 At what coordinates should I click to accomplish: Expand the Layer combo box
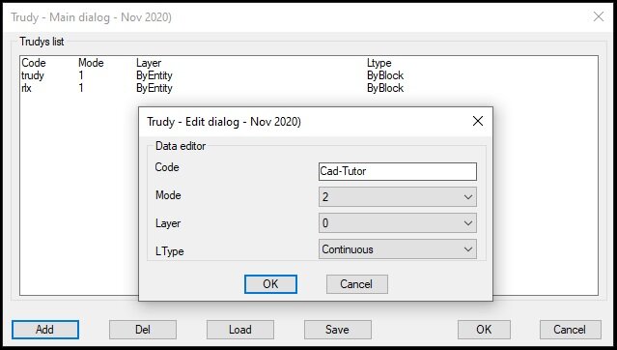click(398, 223)
